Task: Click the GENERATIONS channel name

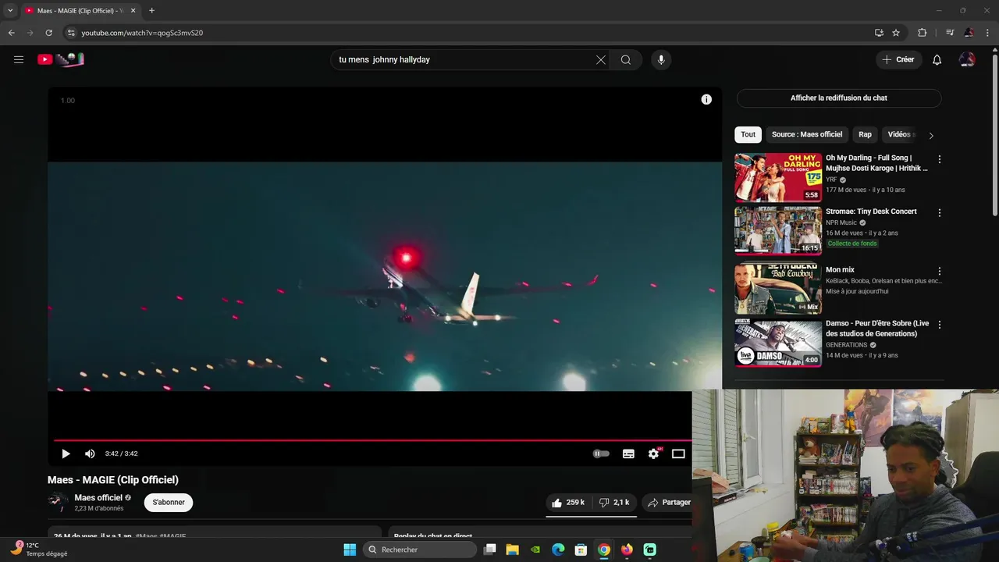Action: pyautogui.click(x=847, y=345)
